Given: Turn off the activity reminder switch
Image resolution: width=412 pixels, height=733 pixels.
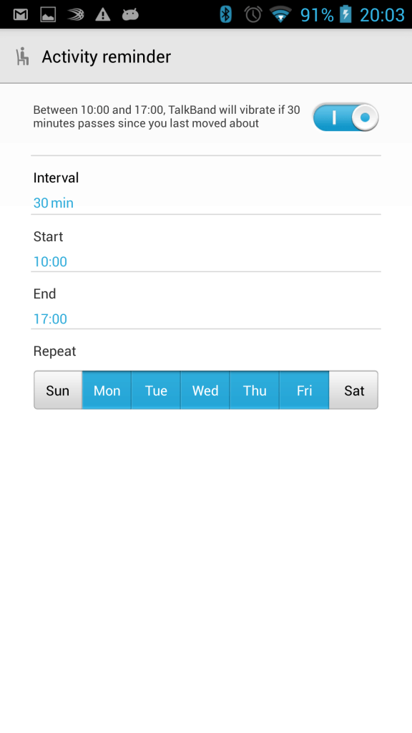Looking at the screenshot, I should [345, 117].
